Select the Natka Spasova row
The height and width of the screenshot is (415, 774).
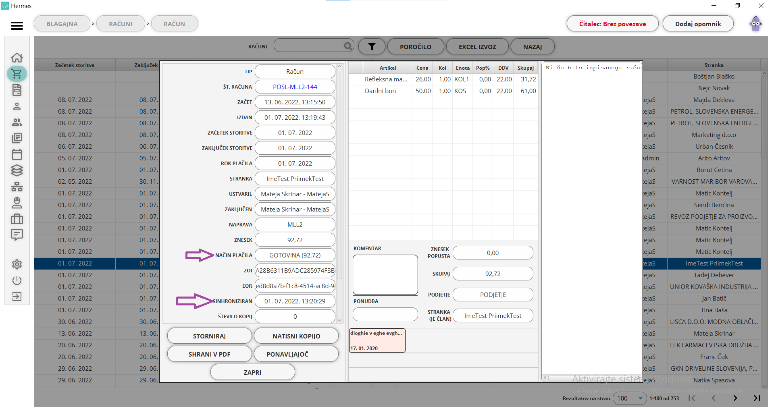(x=714, y=380)
